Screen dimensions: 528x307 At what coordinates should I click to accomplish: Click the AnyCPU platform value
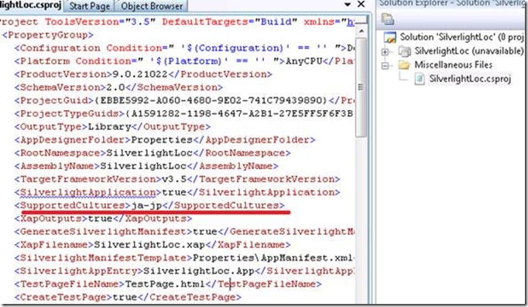coord(304,61)
